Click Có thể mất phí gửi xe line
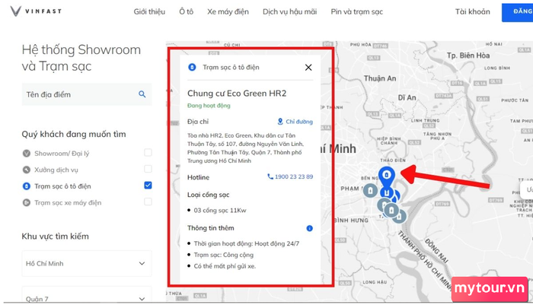533x308 pixels. point(225,266)
